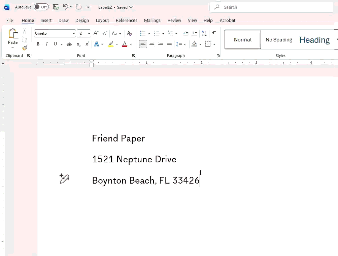The image size is (338, 256).
Task: Switch to the Insert tab
Action: [x=46, y=20]
